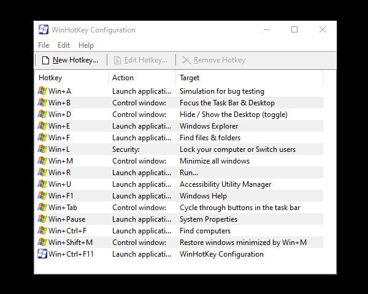The height and width of the screenshot is (294, 368).
Task: Open the Edit menu
Action: pos(64,45)
